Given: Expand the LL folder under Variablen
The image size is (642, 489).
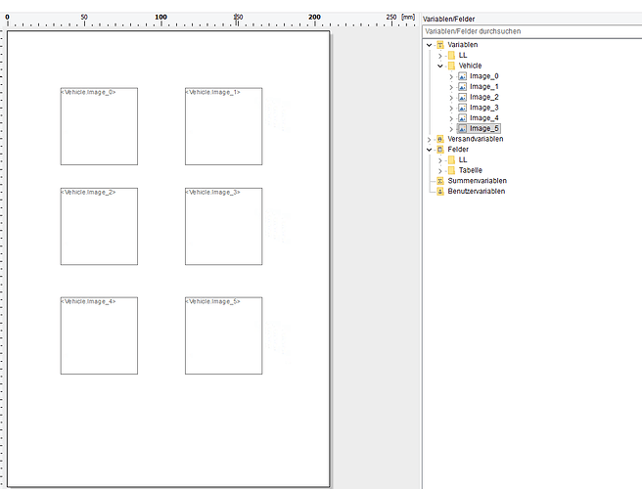Looking at the screenshot, I should point(440,56).
